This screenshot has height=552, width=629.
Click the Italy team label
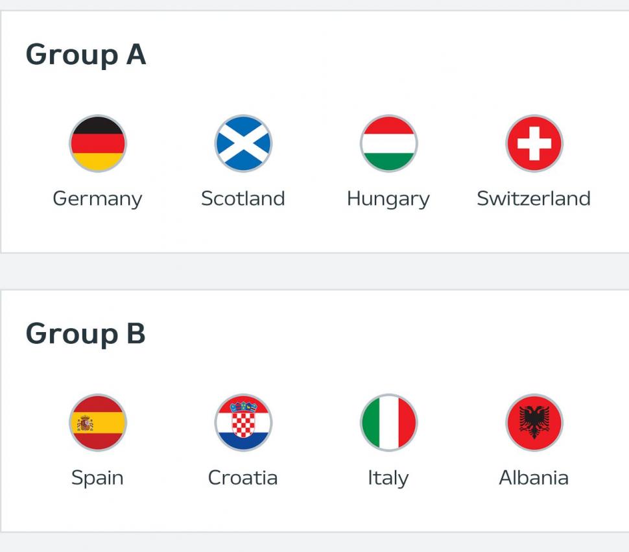(x=388, y=477)
